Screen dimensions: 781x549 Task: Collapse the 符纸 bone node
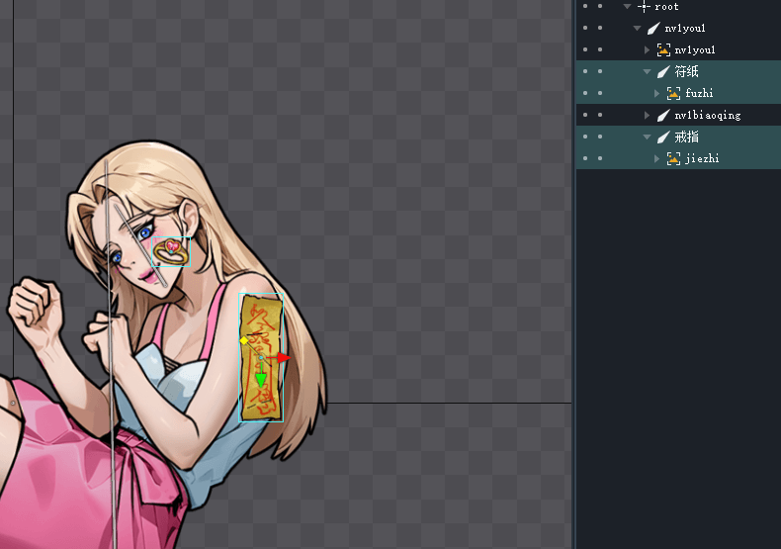pyautogui.click(x=648, y=72)
